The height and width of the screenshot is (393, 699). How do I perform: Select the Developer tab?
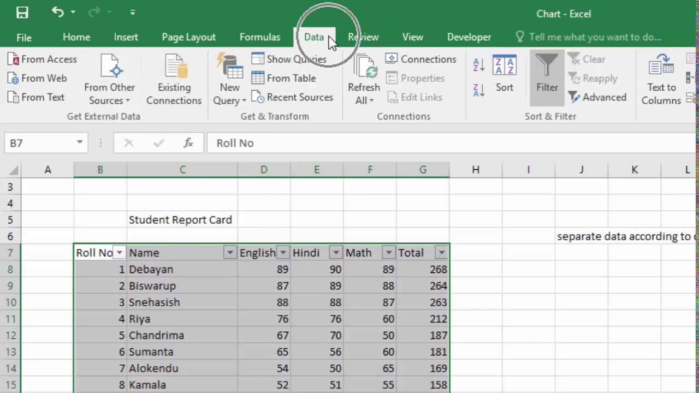[x=469, y=37]
